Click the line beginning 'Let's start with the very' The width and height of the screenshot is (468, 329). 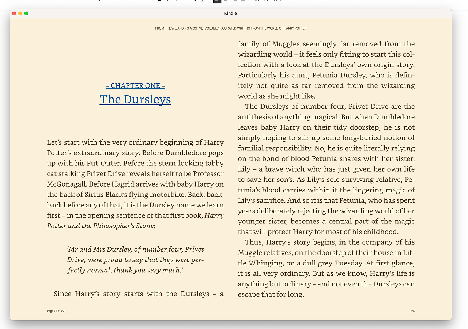tap(135, 142)
